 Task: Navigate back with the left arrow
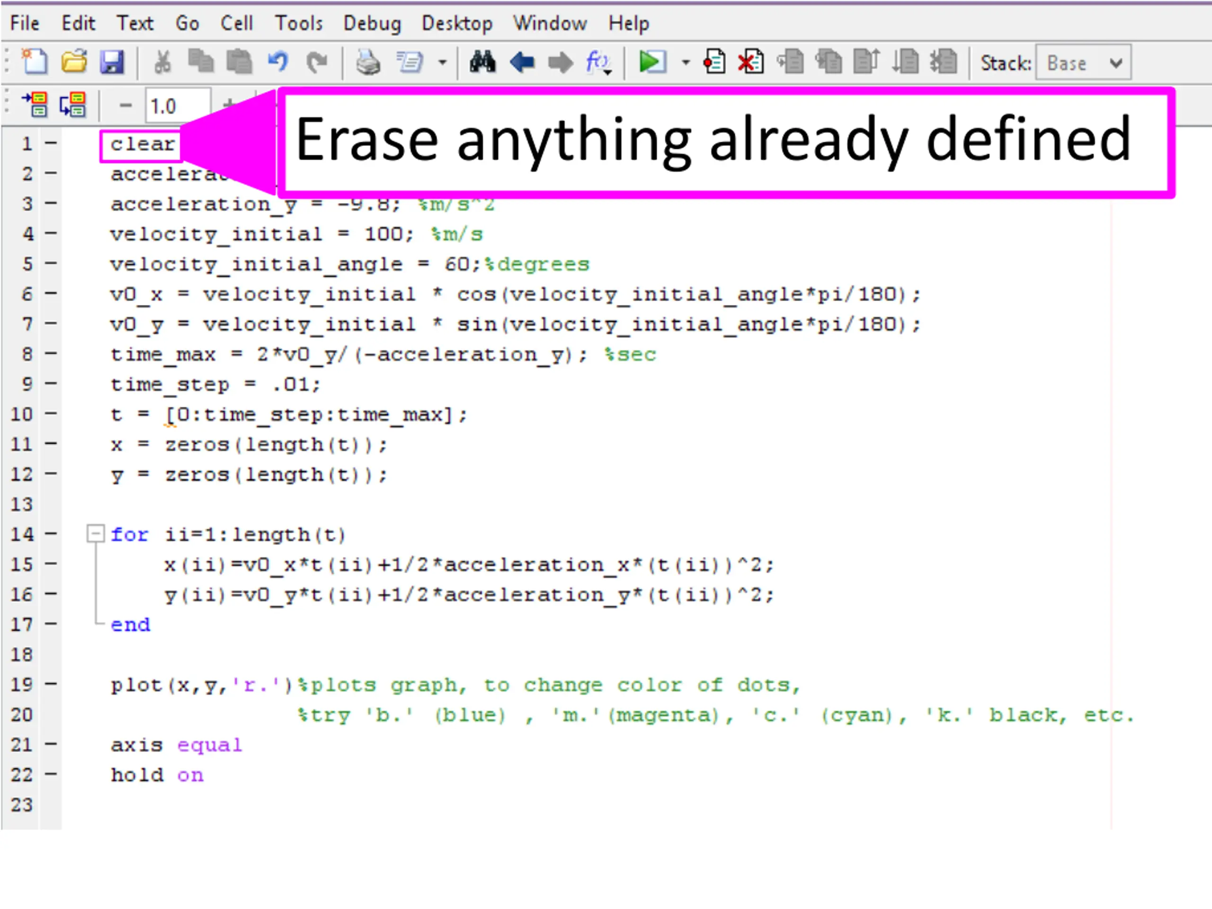tap(522, 62)
